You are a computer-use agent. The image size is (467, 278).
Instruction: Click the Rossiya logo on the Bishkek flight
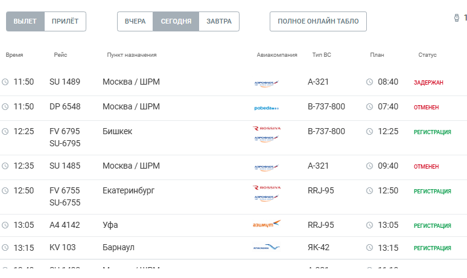(267, 128)
